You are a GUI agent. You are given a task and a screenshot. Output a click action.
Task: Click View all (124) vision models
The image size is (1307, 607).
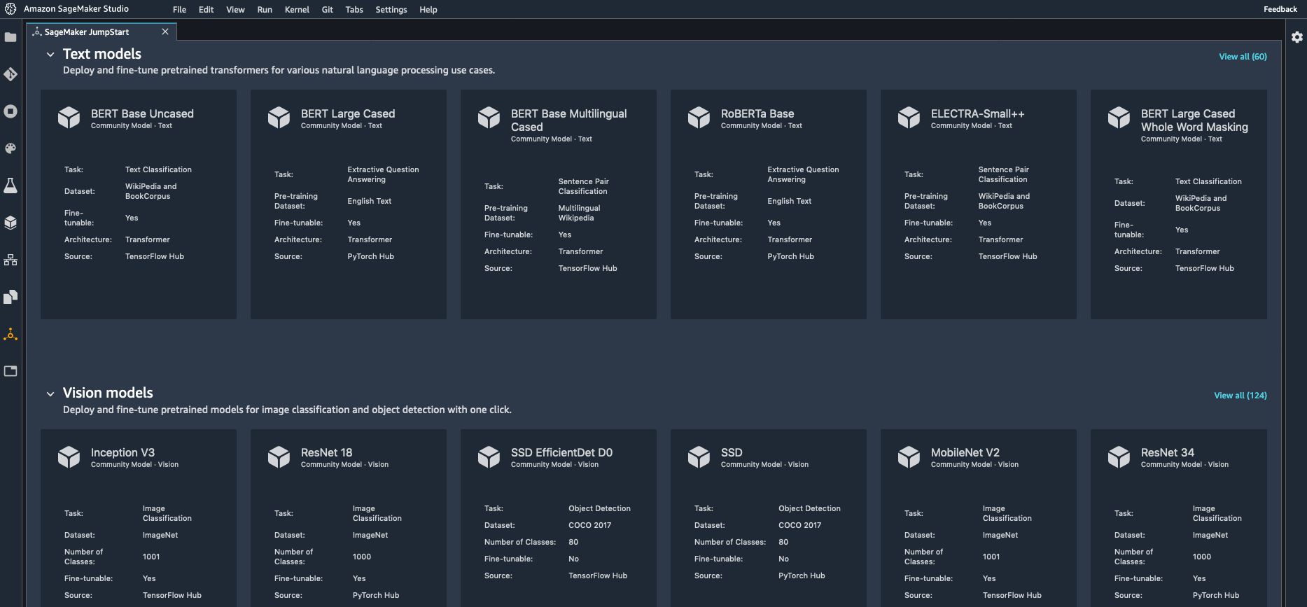pyautogui.click(x=1240, y=396)
